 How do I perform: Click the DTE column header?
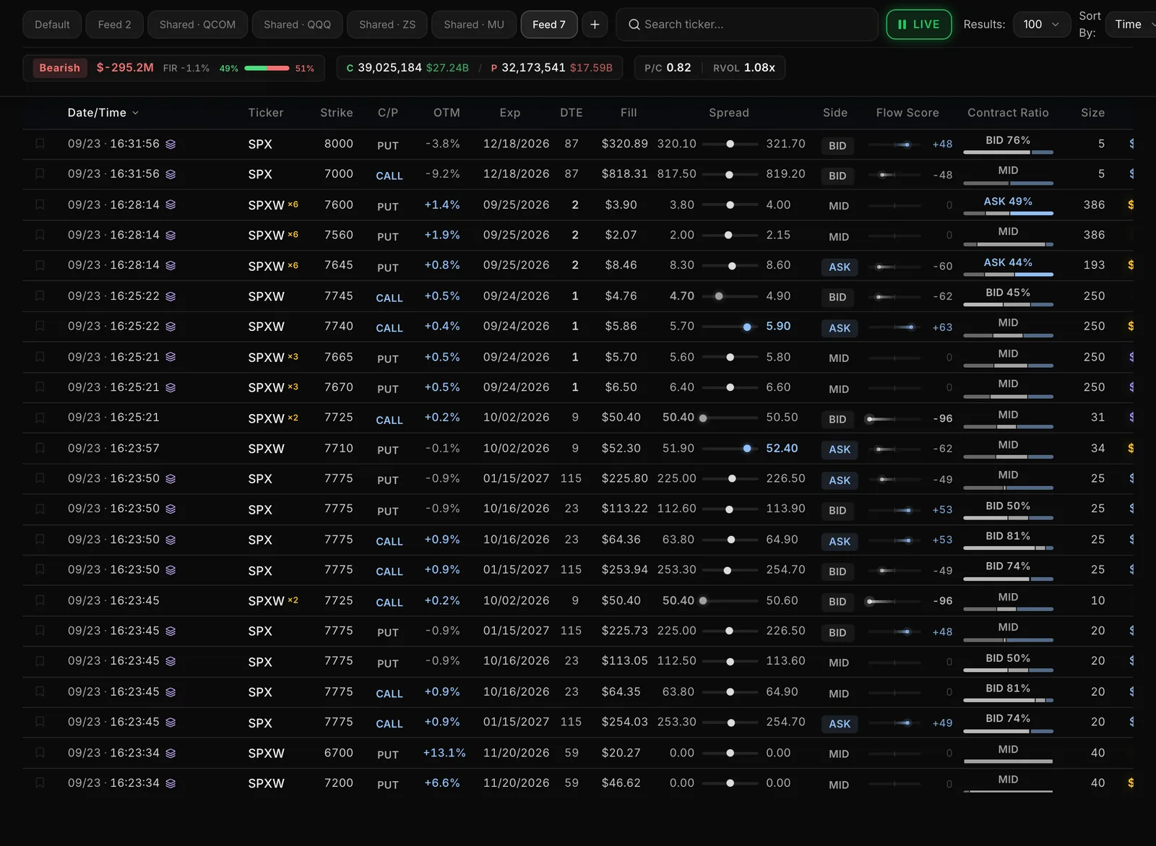tap(571, 113)
